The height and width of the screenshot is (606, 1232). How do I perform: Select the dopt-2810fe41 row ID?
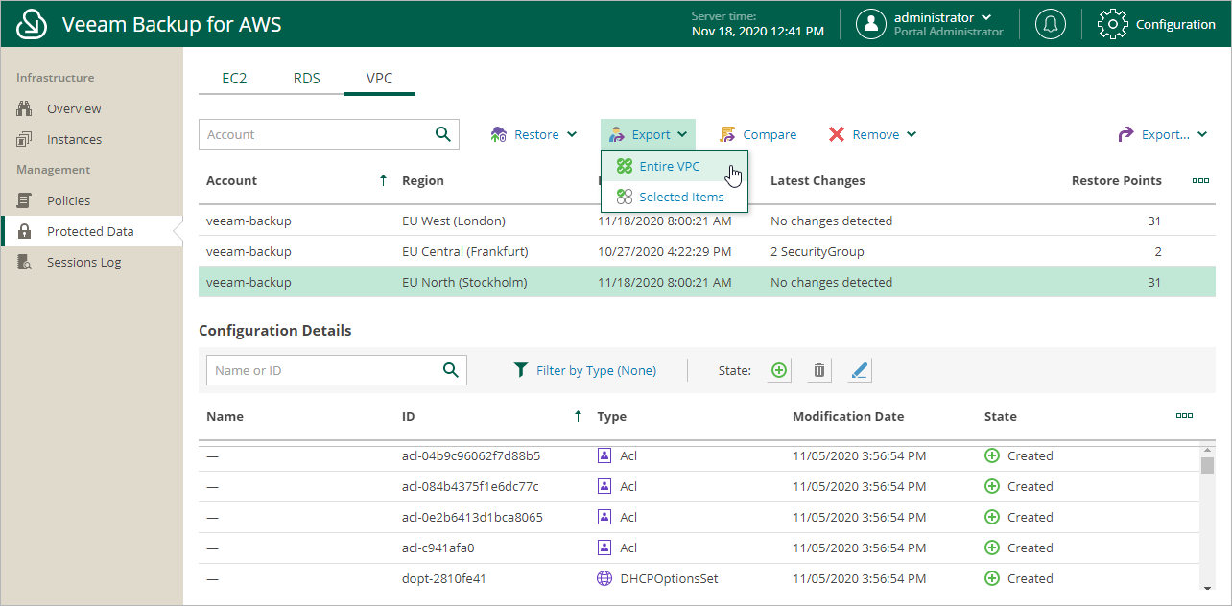click(x=444, y=578)
